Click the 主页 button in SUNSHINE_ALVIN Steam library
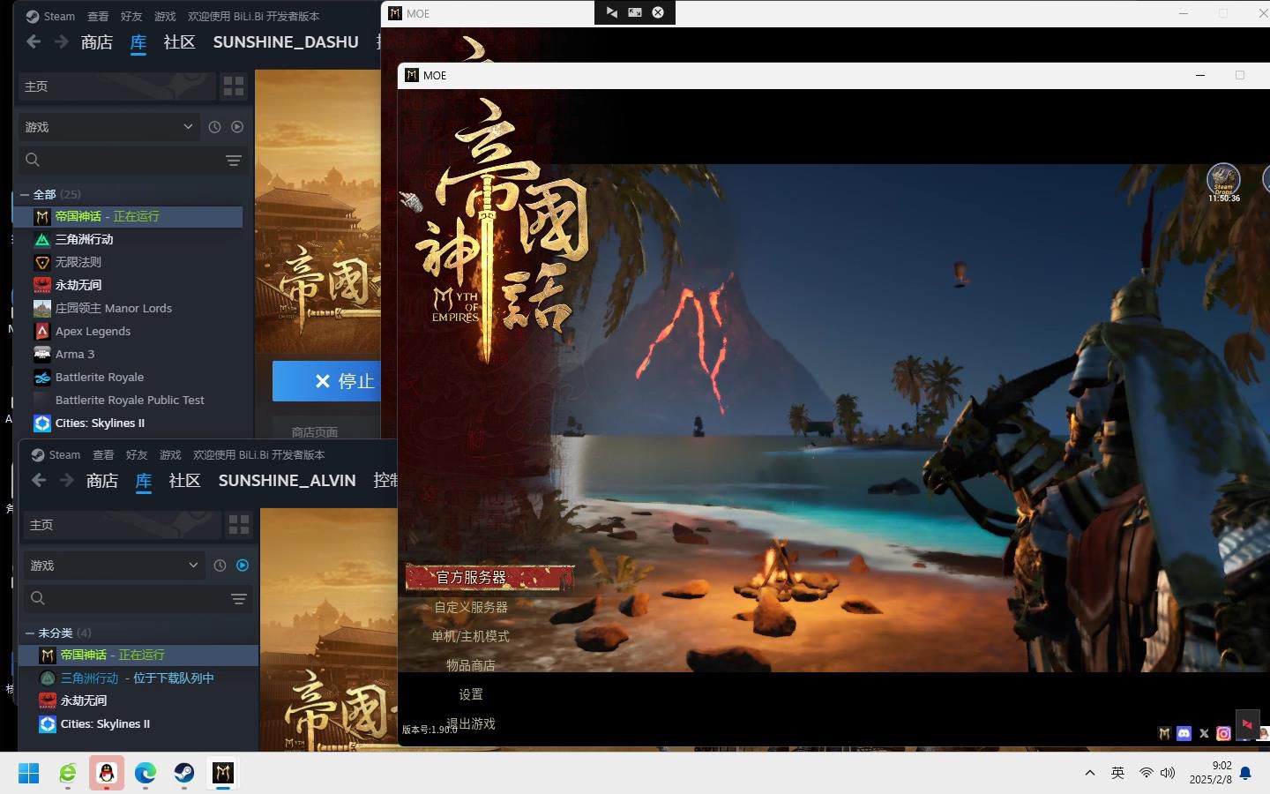 [x=123, y=524]
